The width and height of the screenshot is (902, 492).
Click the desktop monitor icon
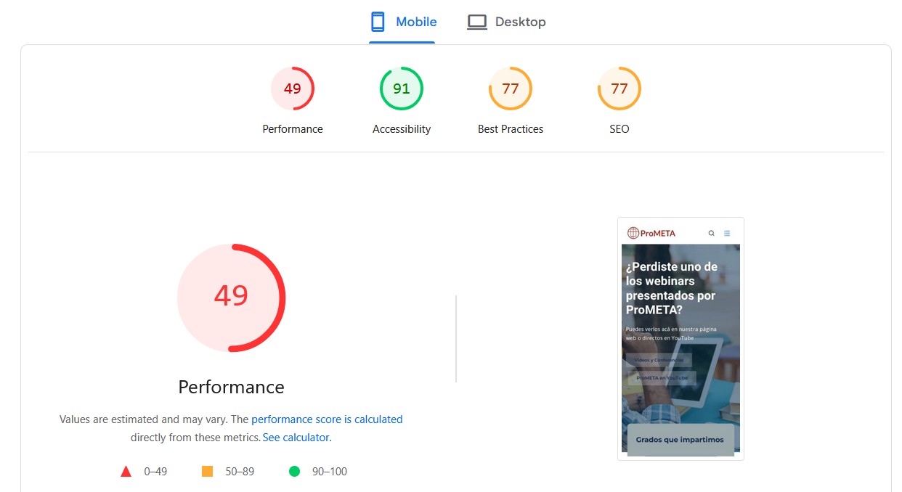coord(476,21)
